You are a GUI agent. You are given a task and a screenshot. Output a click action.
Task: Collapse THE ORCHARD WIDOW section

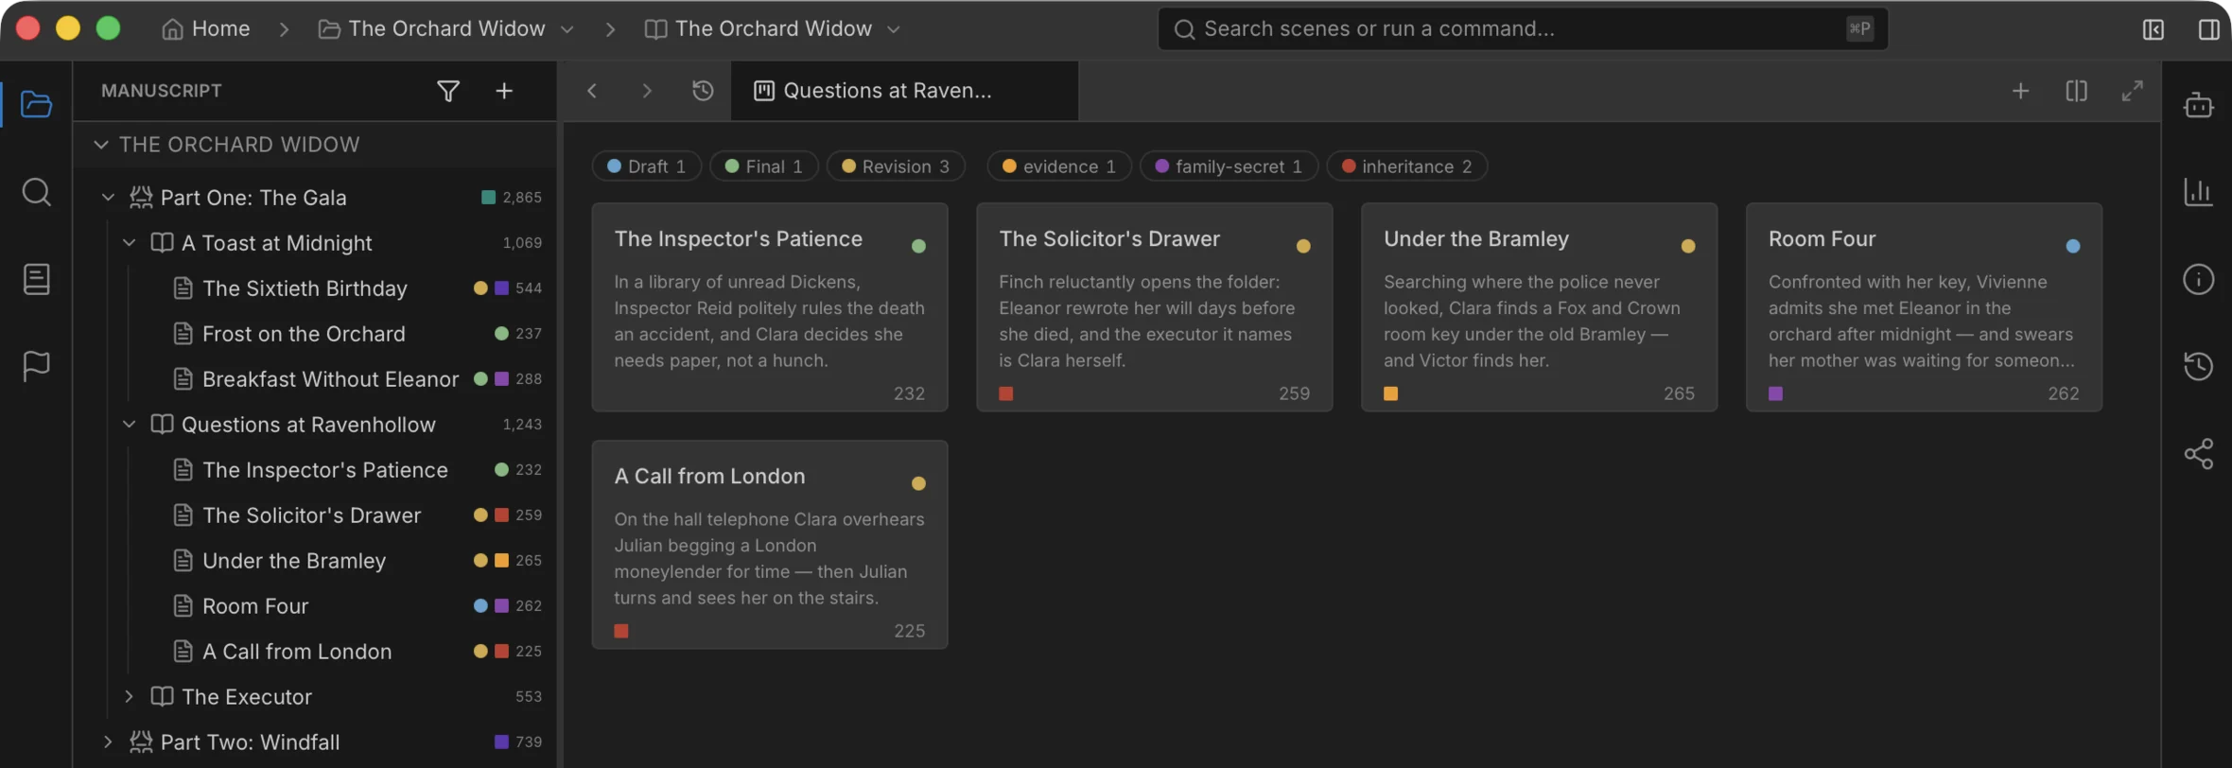click(x=101, y=145)
